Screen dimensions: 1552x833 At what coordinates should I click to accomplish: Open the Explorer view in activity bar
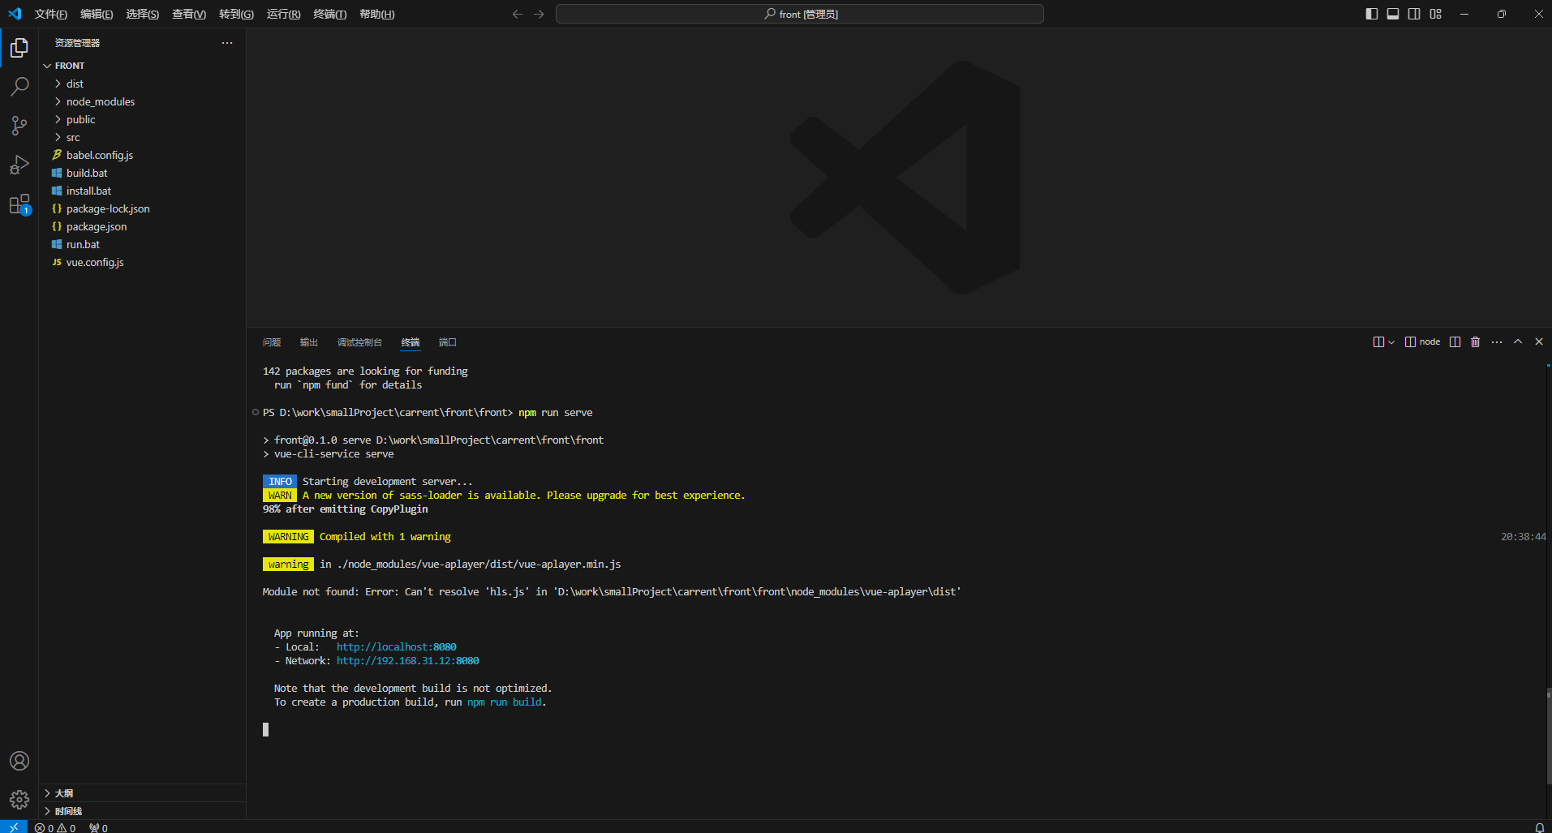click(19, 48)
